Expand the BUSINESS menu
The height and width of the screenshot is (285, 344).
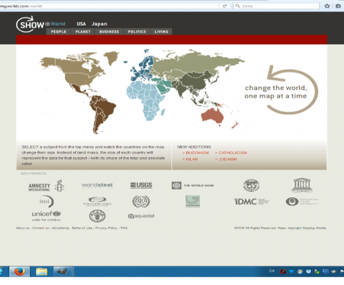pyautogui.click(x=109, y=32)
